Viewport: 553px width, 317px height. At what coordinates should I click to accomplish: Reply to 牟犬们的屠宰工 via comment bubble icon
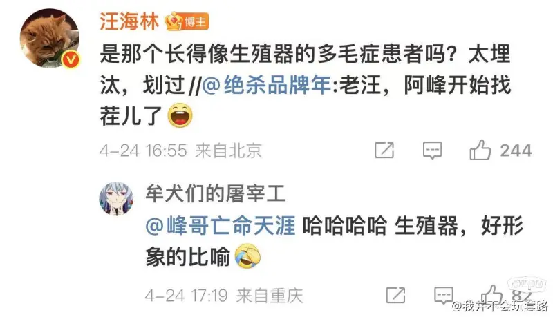444,295
